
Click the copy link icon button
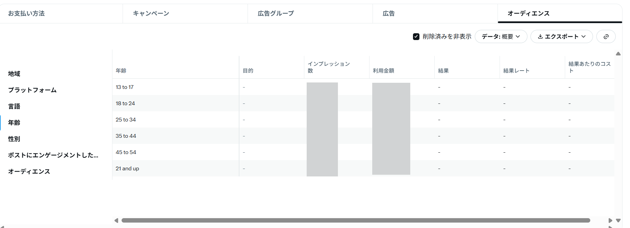(606, 37)
